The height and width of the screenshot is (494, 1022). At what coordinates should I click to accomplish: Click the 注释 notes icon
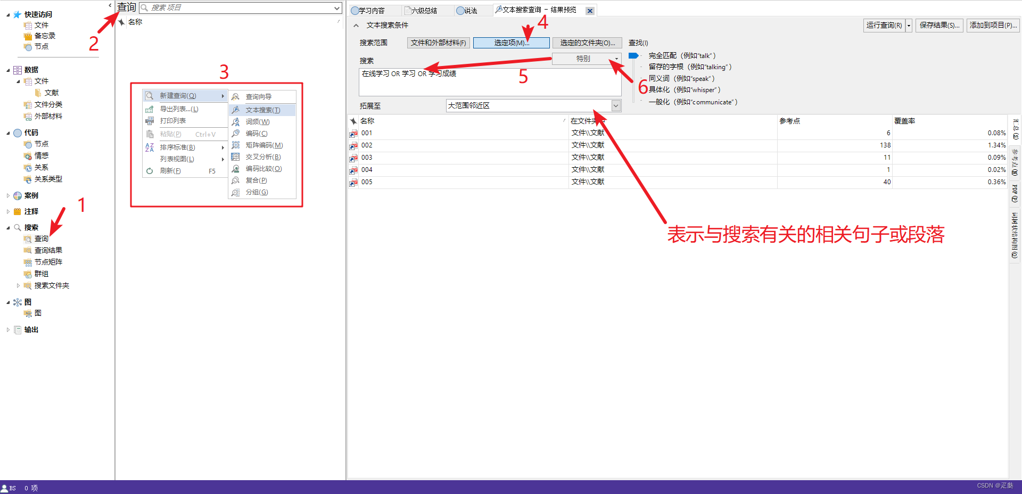[18, 211]
